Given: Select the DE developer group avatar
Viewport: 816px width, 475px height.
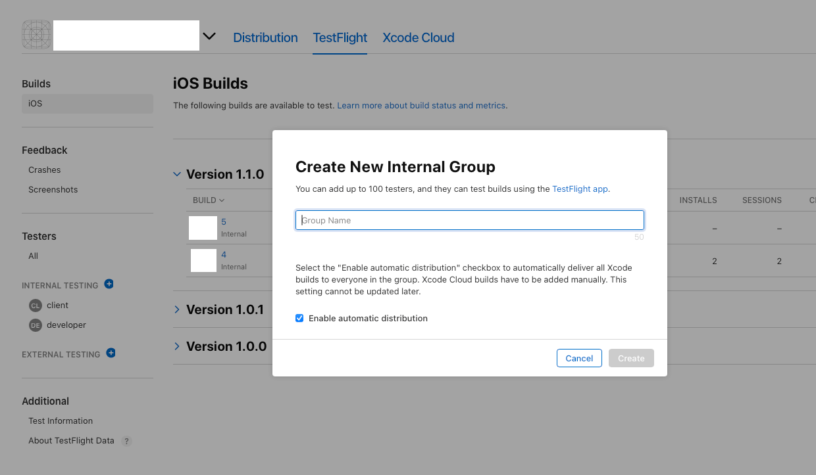Looking at the screenshot, I should click(35, 325).
